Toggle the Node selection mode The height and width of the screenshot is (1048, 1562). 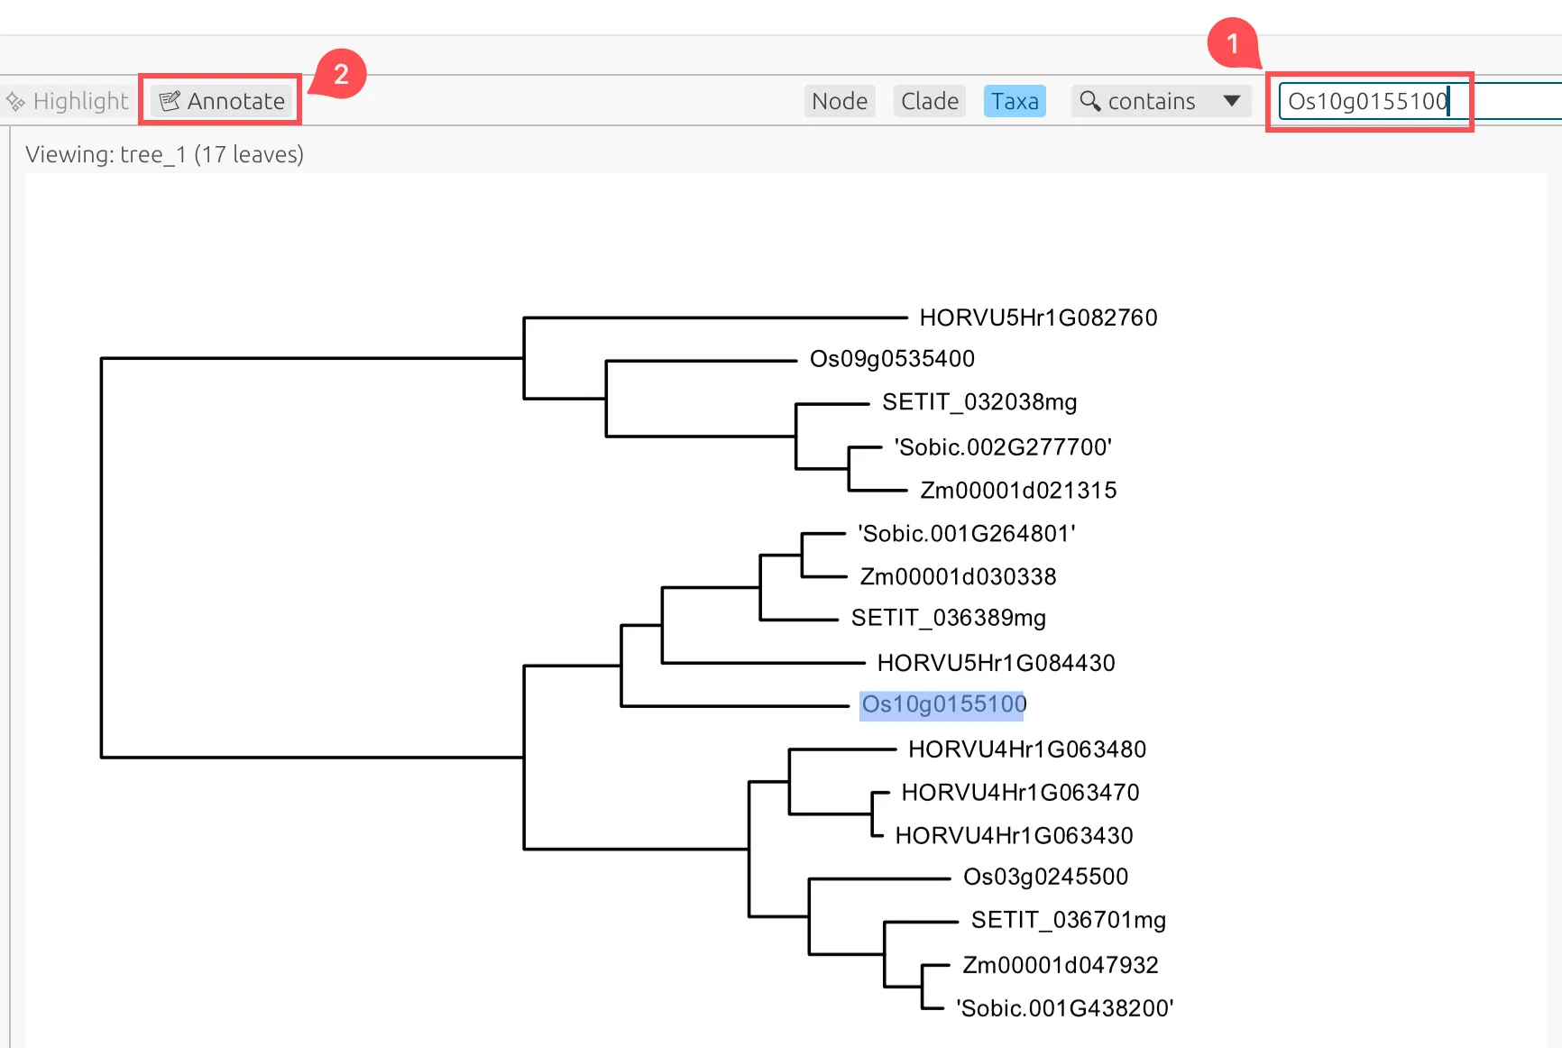tap(839, 101)
